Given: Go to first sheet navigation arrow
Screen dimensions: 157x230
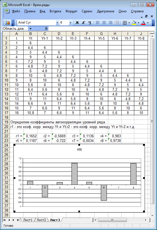Looking at the screenshot, I should [4, 220].
